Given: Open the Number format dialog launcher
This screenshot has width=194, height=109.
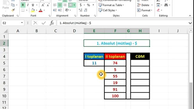Looking at the screenshot, I should coord(95,16).
